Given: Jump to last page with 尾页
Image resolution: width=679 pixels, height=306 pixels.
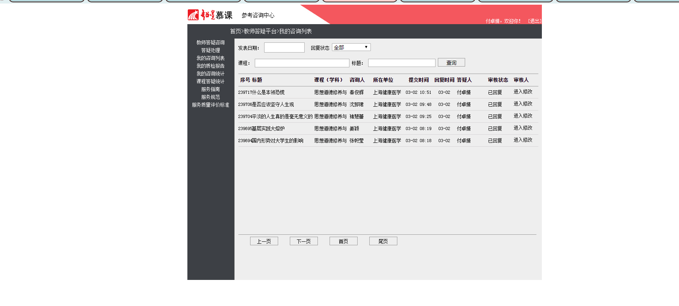Looking at the screenshot, I should tap(383, 241).
